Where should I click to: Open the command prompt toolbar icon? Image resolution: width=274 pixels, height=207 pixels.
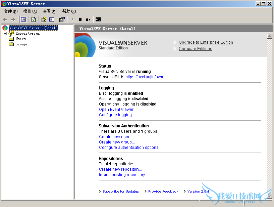coord(98,19)
